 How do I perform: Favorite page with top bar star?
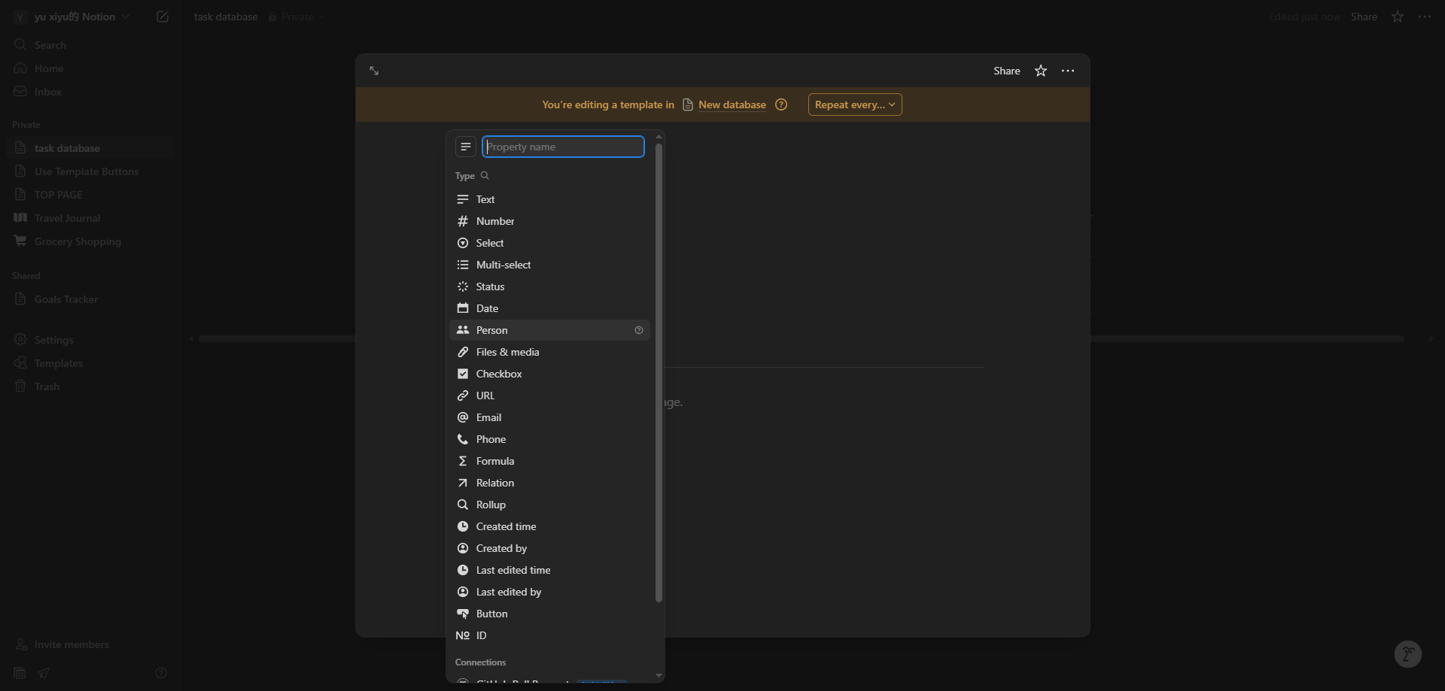(x=1398, y=17)
